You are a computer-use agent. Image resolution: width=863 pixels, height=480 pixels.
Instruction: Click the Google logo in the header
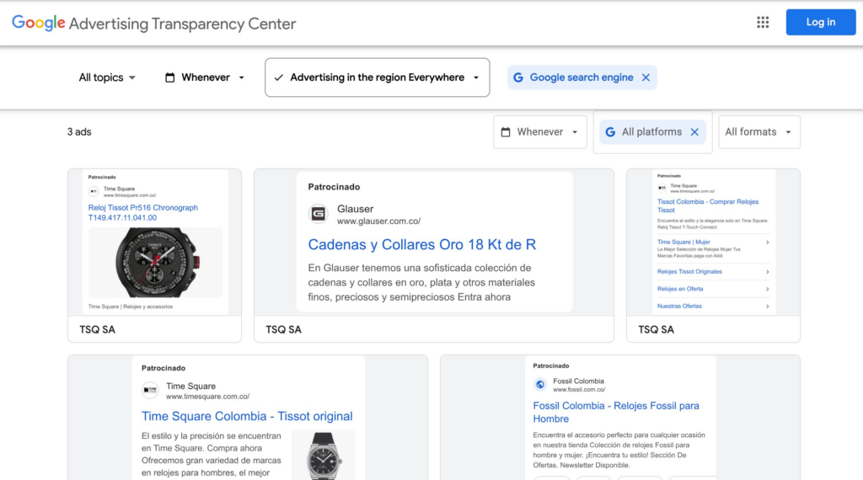[x=39, y=23]
